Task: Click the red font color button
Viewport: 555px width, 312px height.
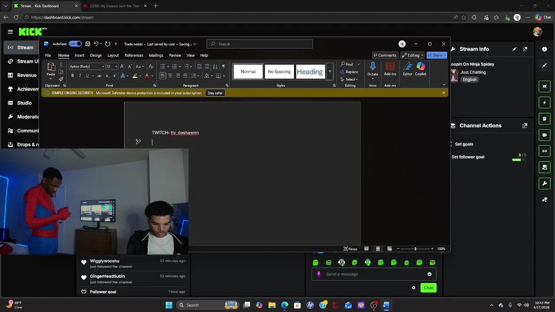Action: point(147,76)
